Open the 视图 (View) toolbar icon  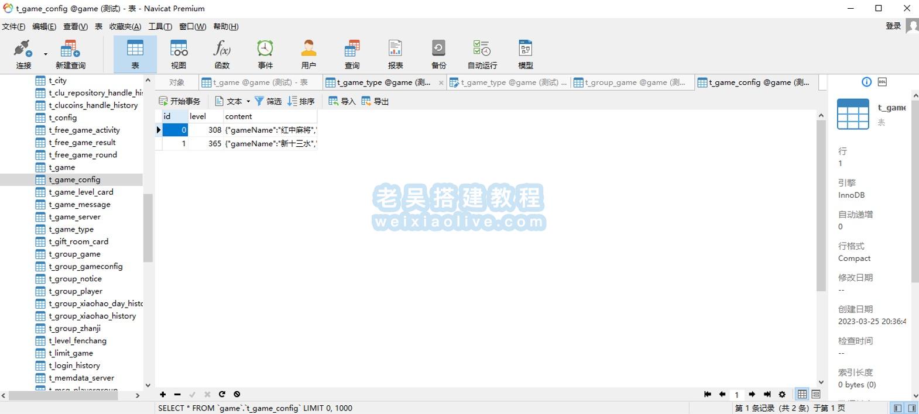pos(179,54)
